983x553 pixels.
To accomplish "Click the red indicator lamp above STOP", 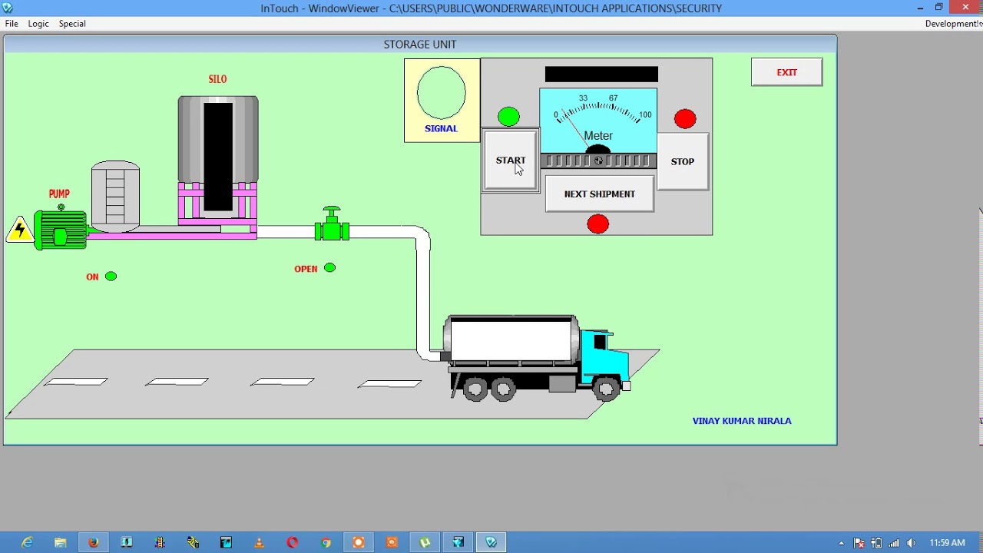I will (685, 119).
